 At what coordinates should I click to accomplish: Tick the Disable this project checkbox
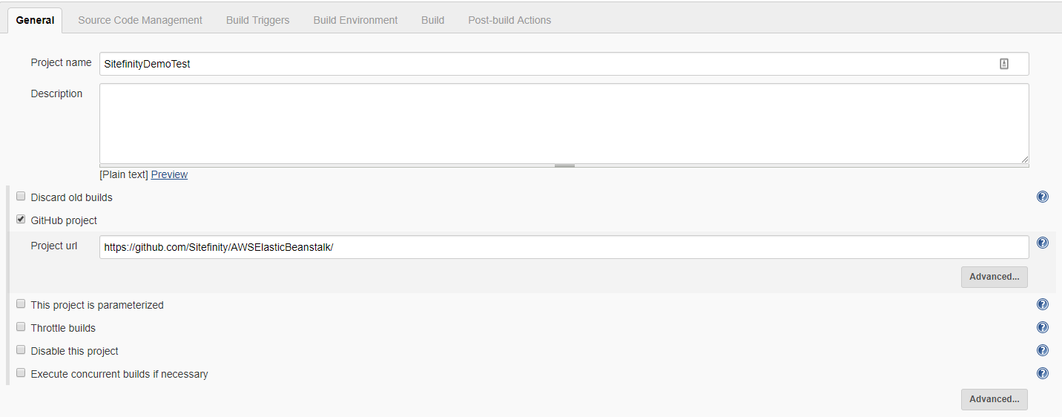[21, 350]
